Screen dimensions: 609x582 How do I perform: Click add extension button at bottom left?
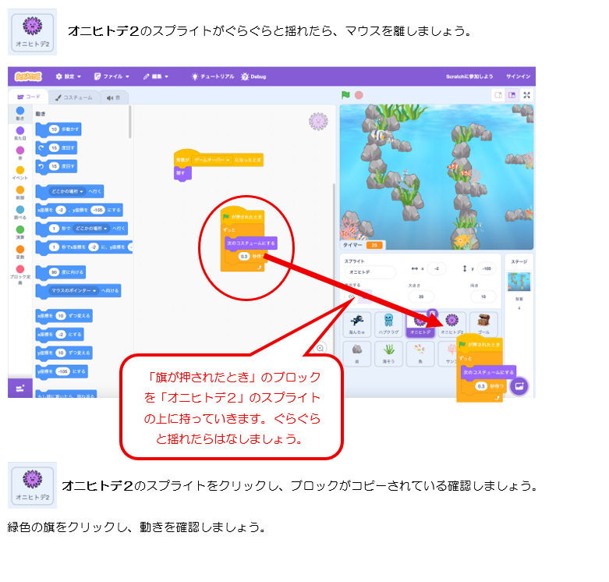click(19, 387)
